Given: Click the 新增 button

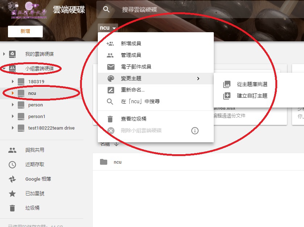Looking at the screenshot, I should coord(25,31).
